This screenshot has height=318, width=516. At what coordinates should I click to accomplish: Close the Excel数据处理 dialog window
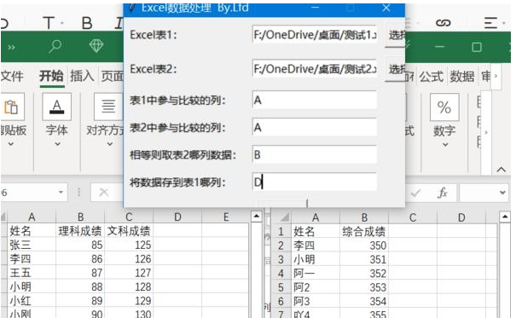pyautogui.click(x=386, y=8)
